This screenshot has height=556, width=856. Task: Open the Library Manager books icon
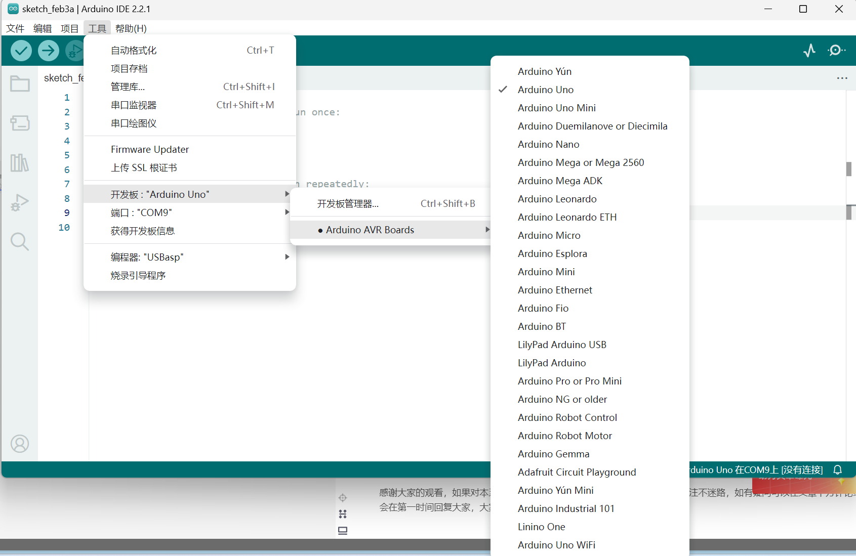(20, 163)
